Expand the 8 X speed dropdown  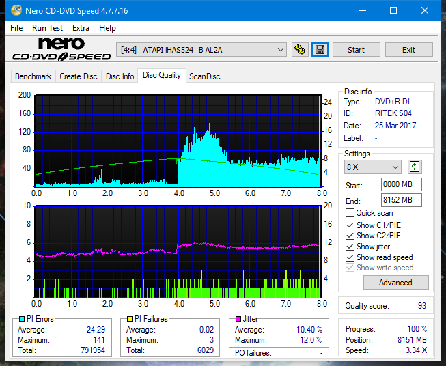373,167
